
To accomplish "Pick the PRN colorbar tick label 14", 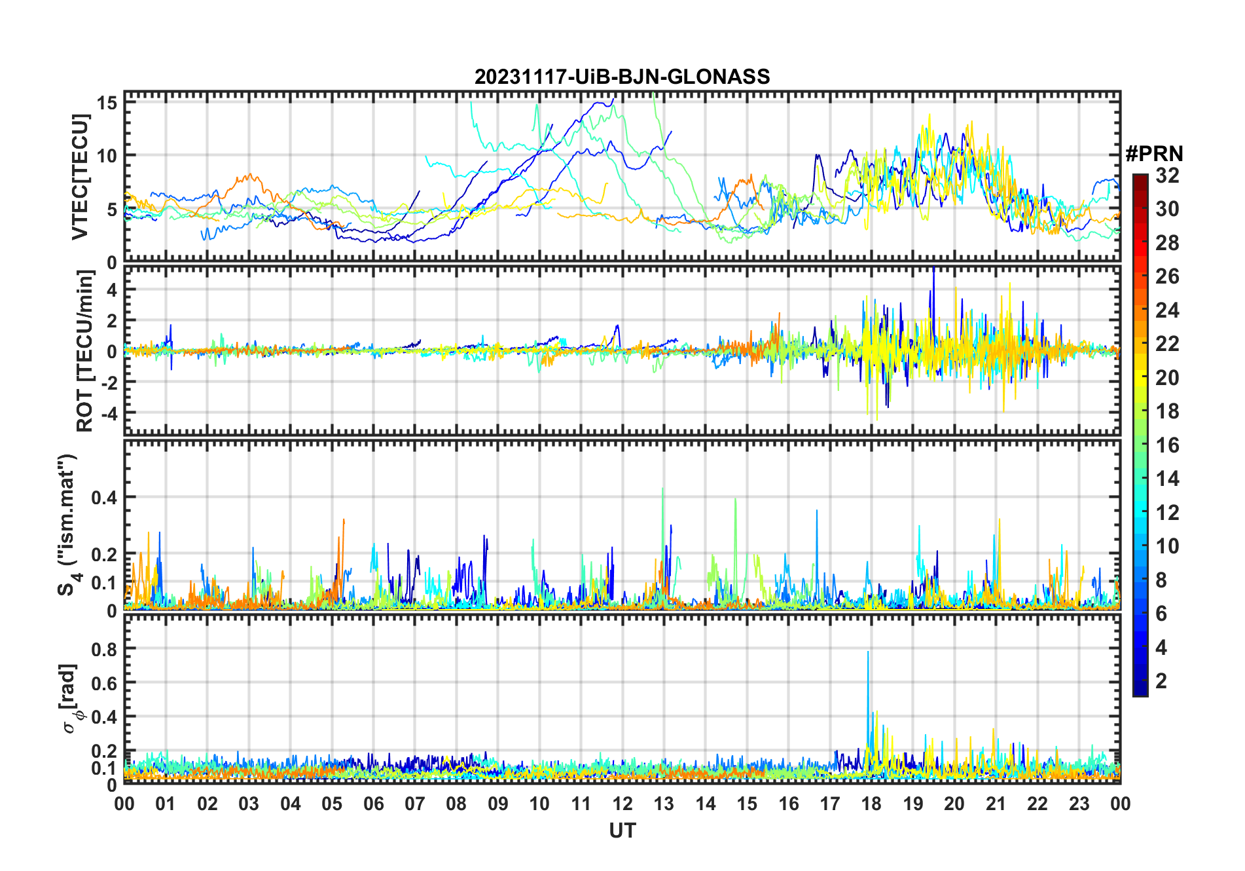I will (x=1167, y=479).
